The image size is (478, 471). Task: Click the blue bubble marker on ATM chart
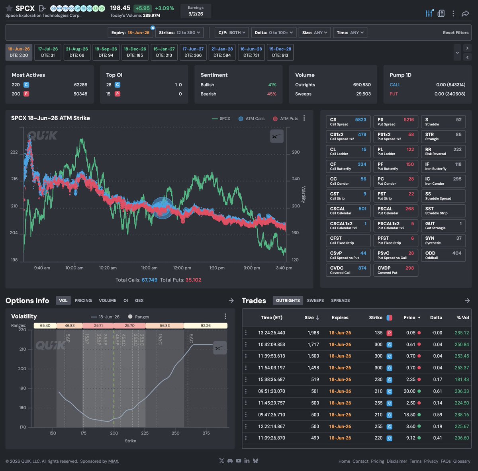[163, 207]
